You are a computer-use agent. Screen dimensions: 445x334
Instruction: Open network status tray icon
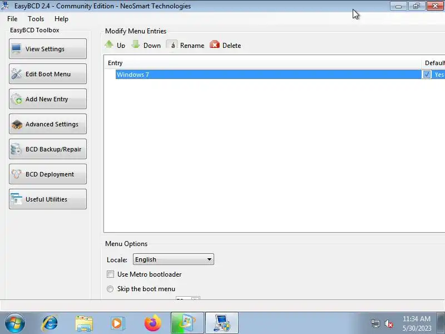375,323
